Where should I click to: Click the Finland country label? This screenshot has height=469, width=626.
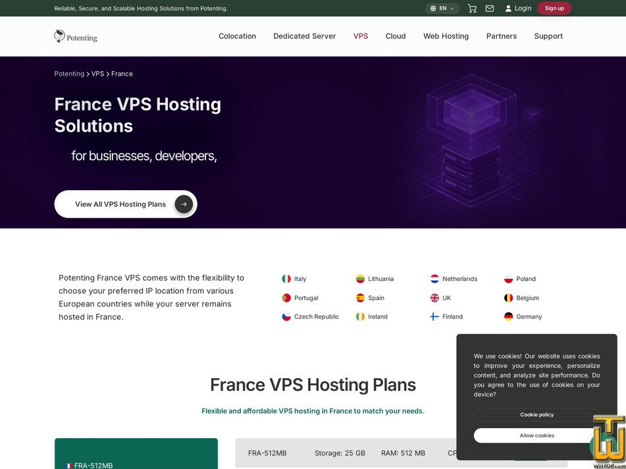click(x=452, y=316)
